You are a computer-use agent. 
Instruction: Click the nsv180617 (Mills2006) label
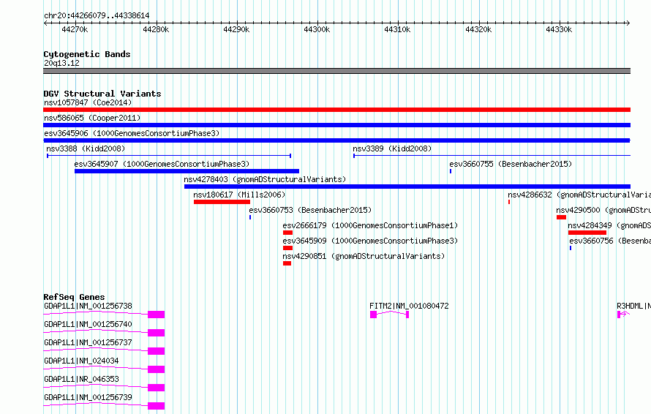(x=239, y=195)
